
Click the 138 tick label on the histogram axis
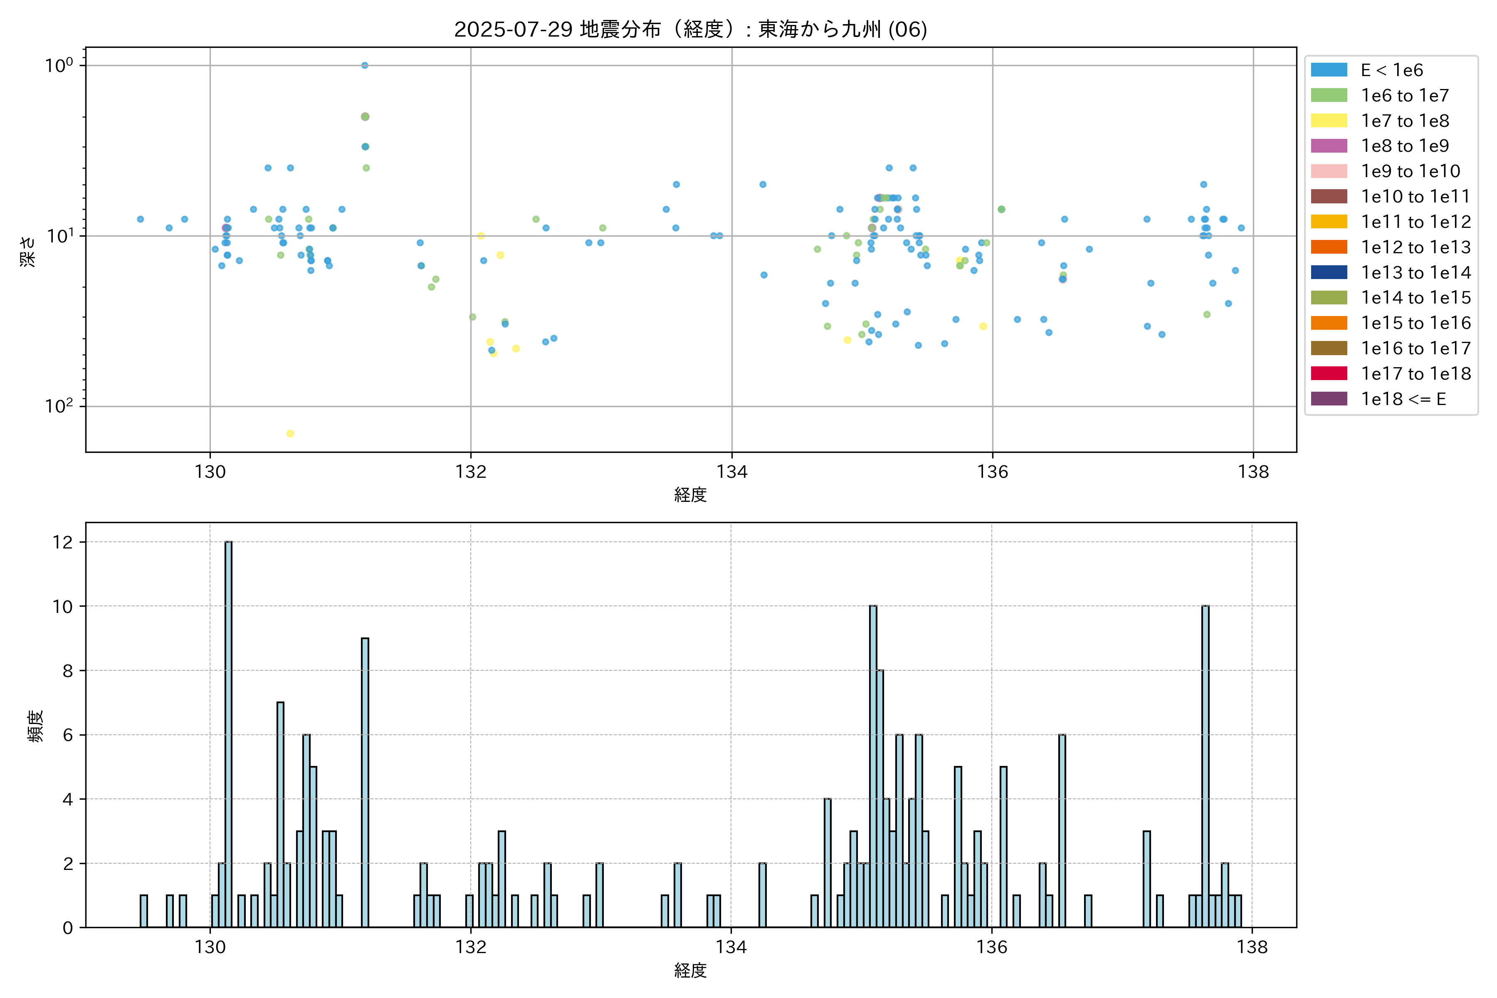[x=1252, y=947]
